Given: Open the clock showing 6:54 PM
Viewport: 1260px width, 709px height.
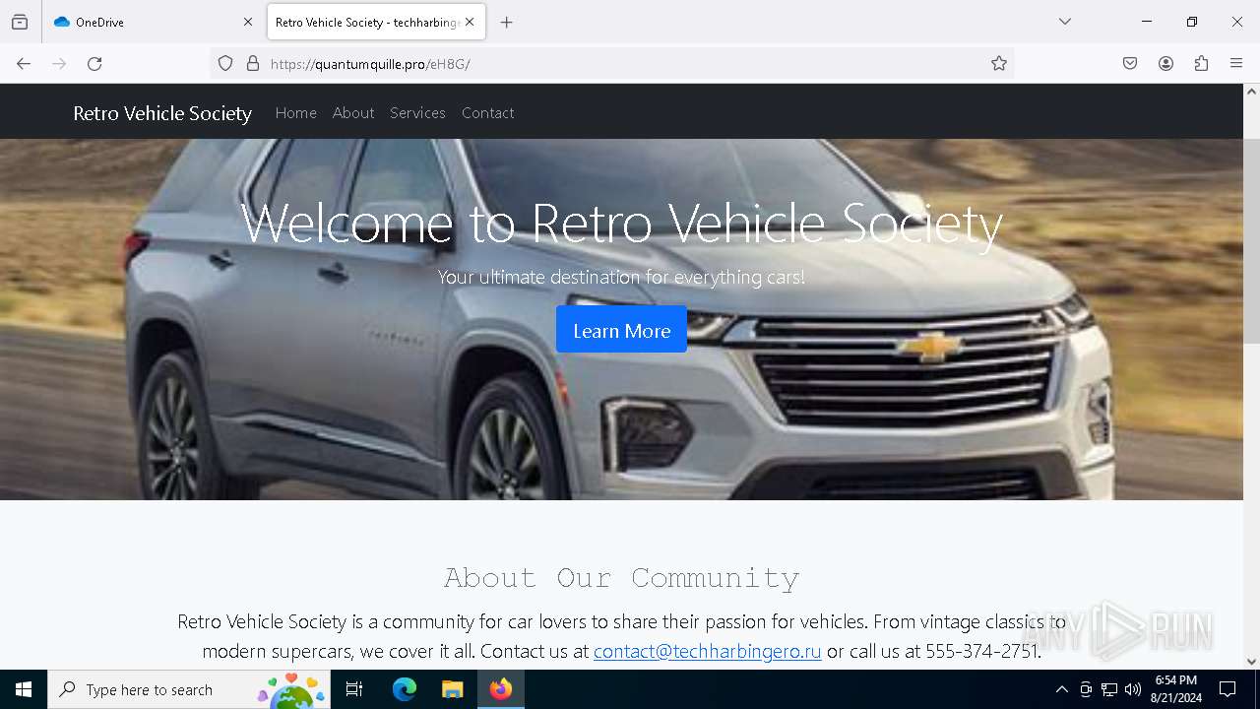Looking at the screenshot, I should click(1175, 689).
